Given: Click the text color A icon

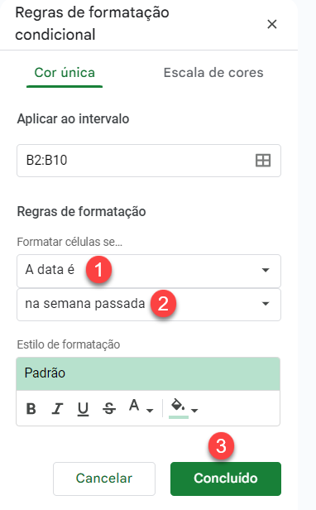Looking at the screenshot, I should [134, 406].
